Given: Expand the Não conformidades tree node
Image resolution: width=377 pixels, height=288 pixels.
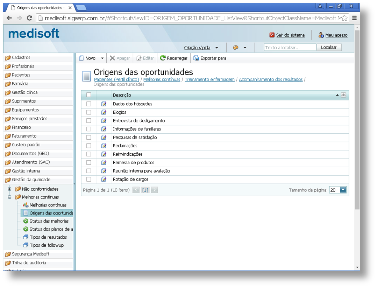Looking at the screenshot, I should click(10, 189).
